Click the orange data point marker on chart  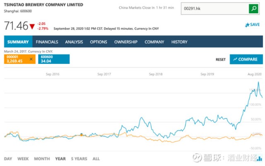[x=82, y=134]
